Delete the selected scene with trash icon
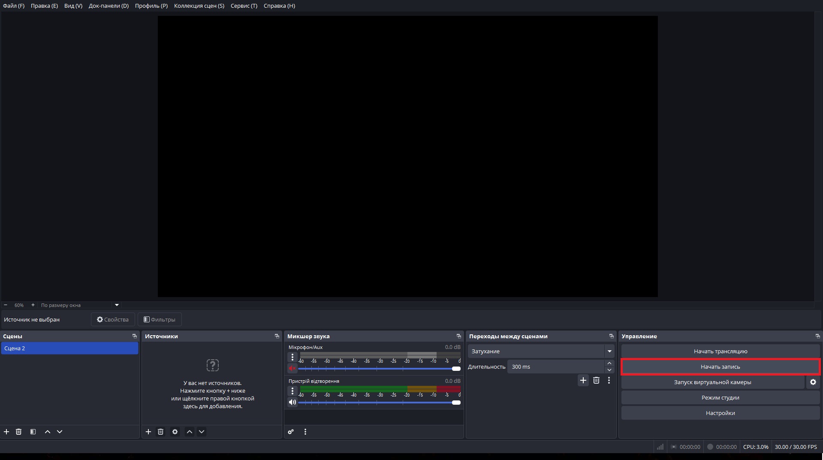 click(18, 432)
